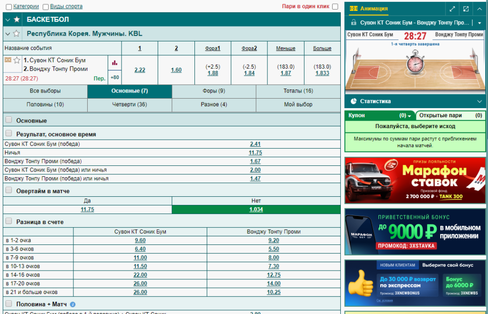
Task: Star the Республика Корея KBL league
Action: [x=17, y=34]
